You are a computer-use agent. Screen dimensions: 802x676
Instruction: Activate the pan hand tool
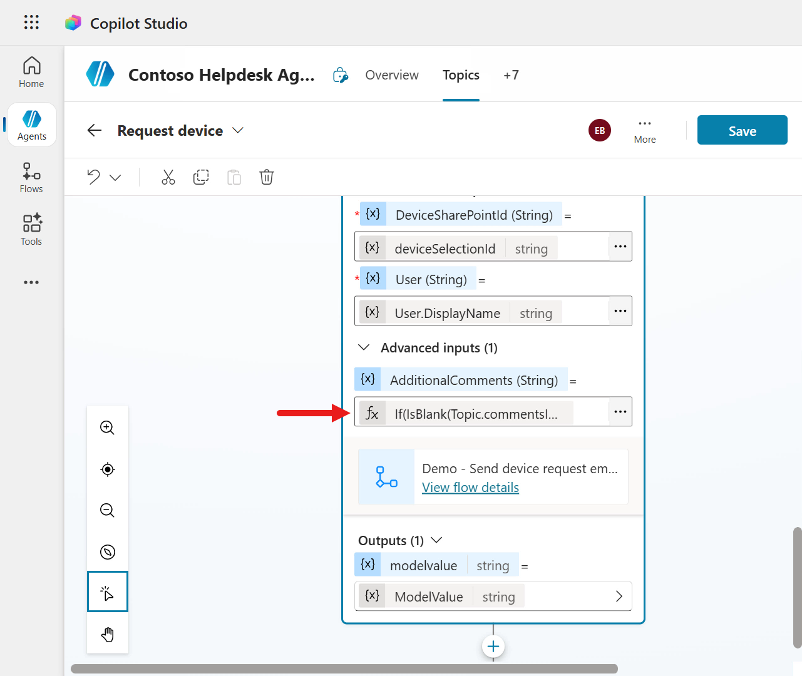(x=107, y=634)
